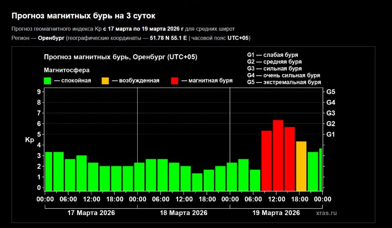Click the 'UTC+05' time zone text in the subtitle

(238, 38)
